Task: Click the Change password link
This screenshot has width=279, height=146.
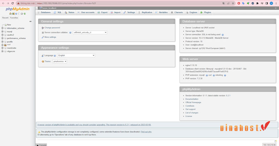Action: pyautogui.click(x=52, y=28)
